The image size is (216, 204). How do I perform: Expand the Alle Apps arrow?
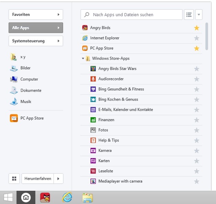pyautogui.click(x=59, y=28)
